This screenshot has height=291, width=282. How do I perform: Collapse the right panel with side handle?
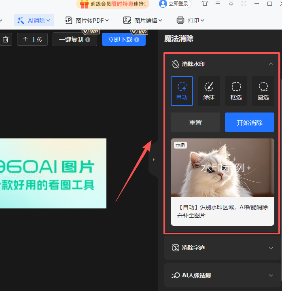tap(153, 160)
